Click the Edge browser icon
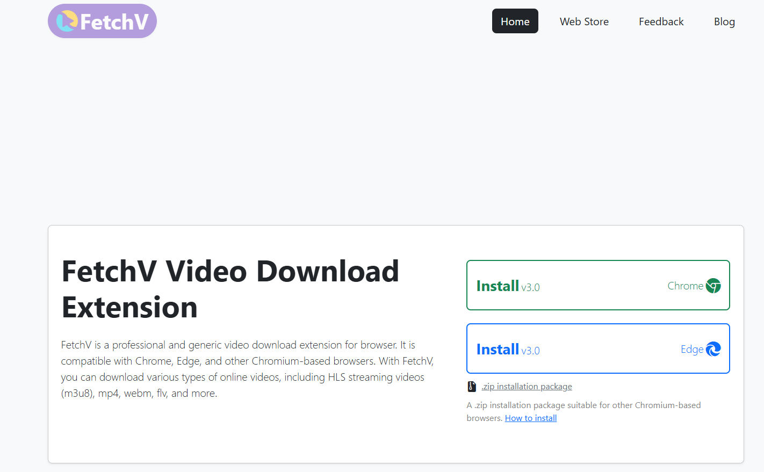Screen dimensions: 764x472 (713, 349)
